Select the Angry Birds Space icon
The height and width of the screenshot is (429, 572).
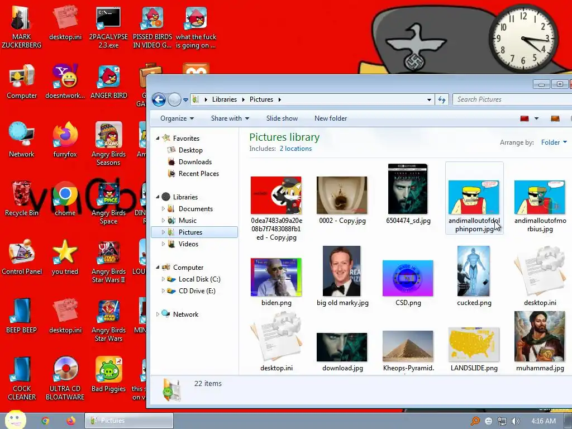108,203
